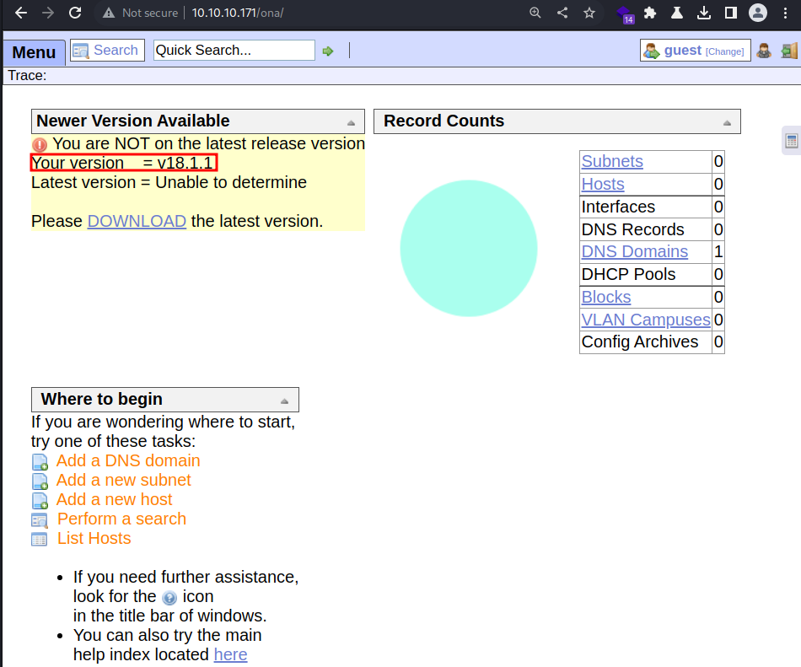Screen dimensions: 801x667
Task: Open the browser profile avatar
Action: click(758, 13)
